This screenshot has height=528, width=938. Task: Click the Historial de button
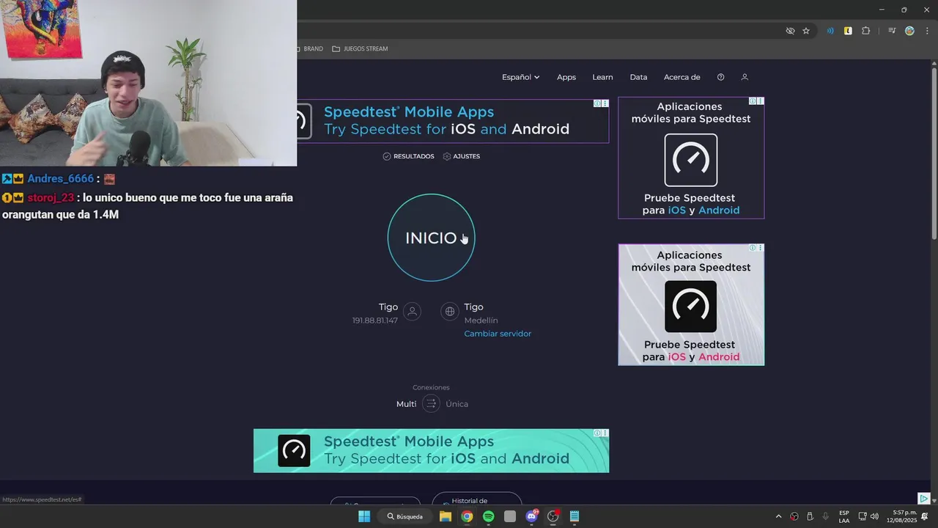click(476, 499)
